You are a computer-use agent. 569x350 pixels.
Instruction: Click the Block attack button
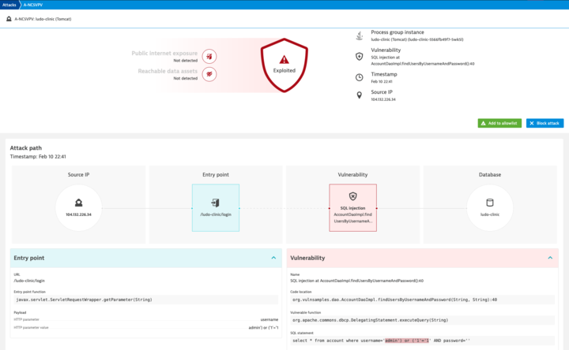[545, 123]
